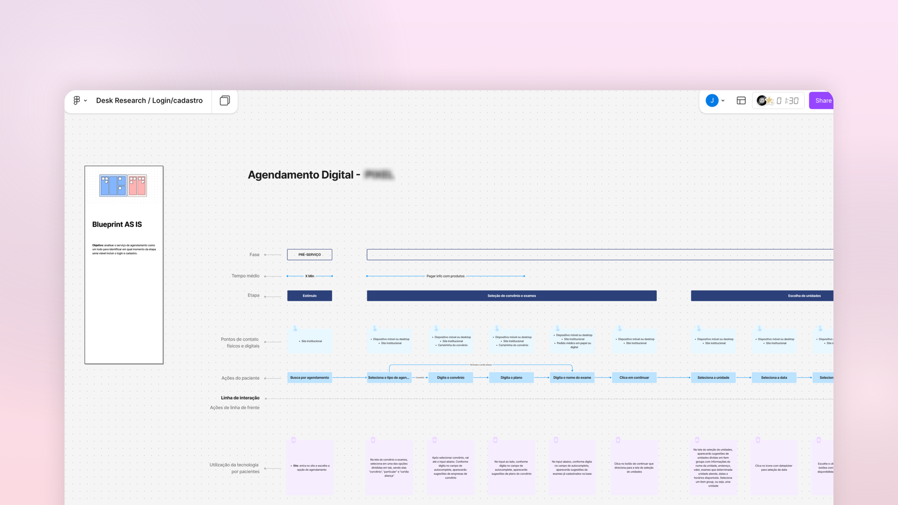Viewport: 898px width, 505px height.
Task: Click the blue J avatar in the top bar
Action: point(711,100)
